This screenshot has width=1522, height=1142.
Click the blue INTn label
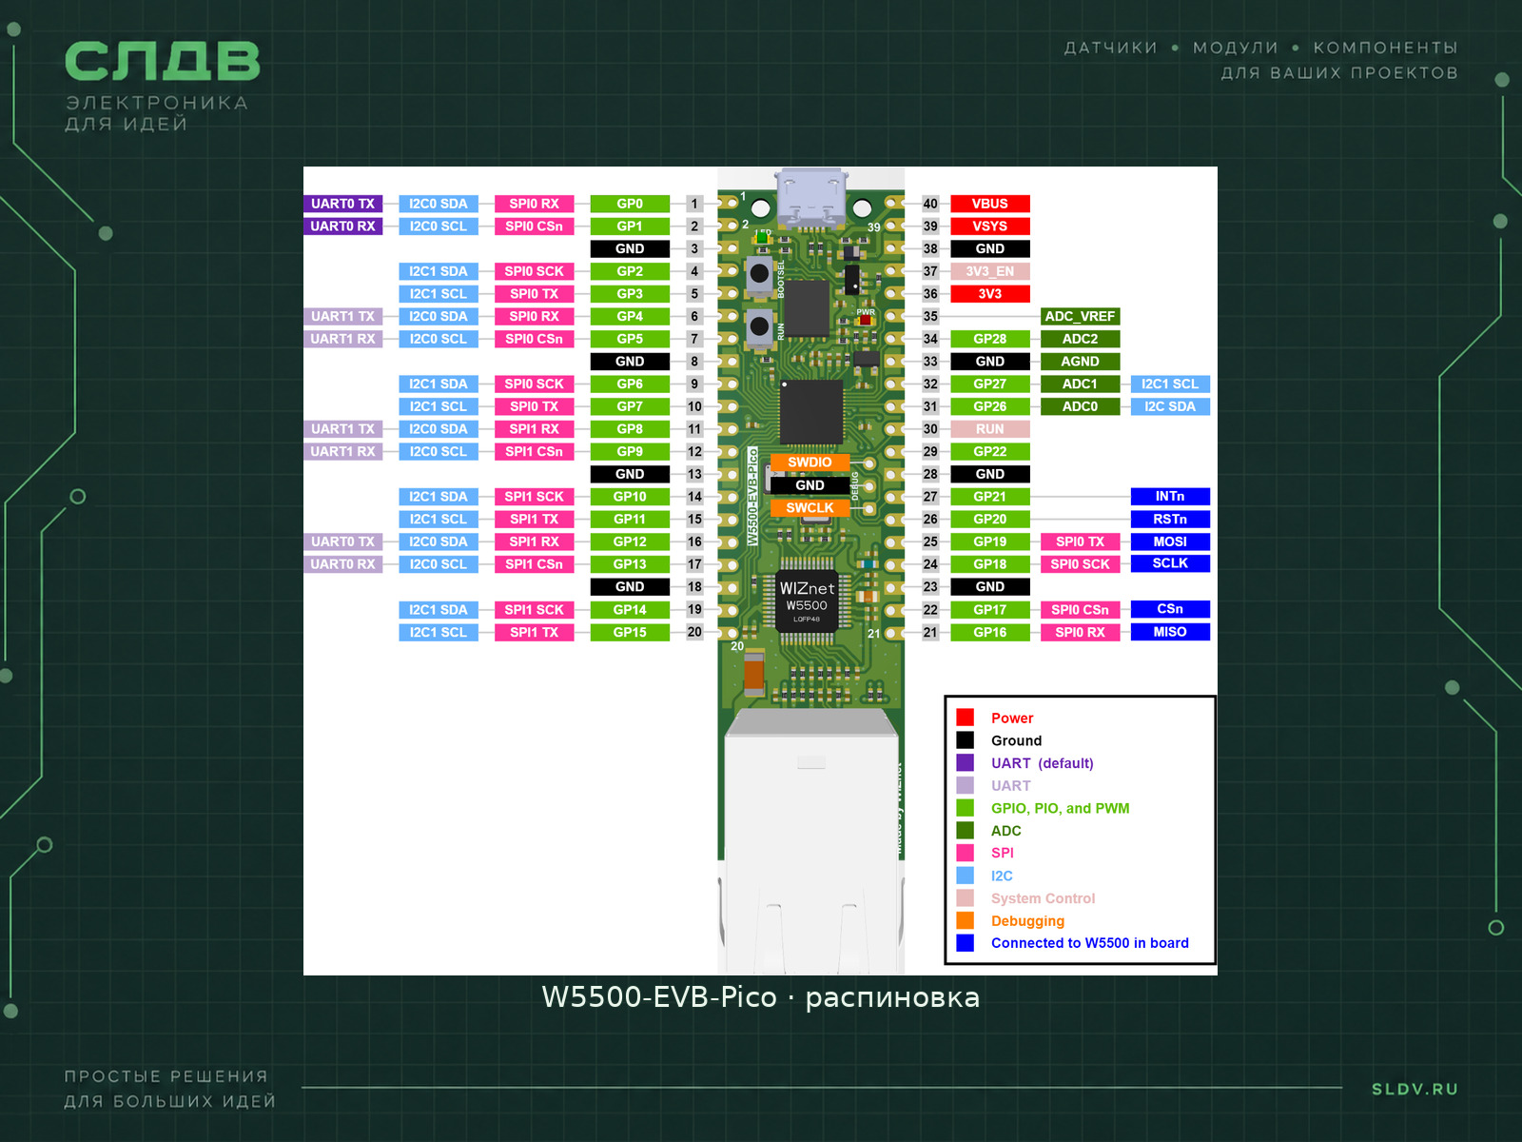coord(1170,496)
